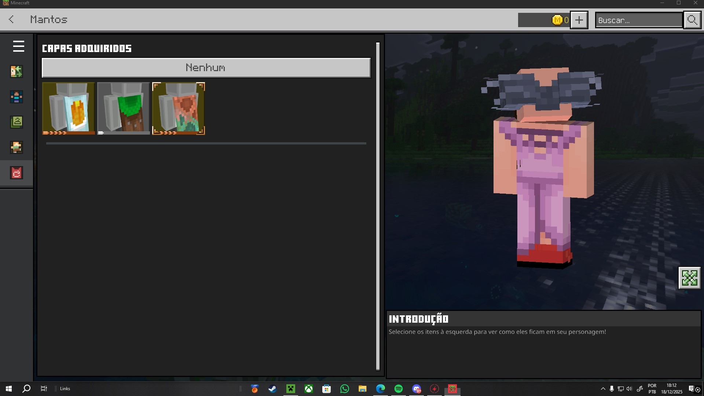Viewport: 704px width, 396px height.
Task: Click the POR PTB language indicator
Action: click(x=652, y=389)
